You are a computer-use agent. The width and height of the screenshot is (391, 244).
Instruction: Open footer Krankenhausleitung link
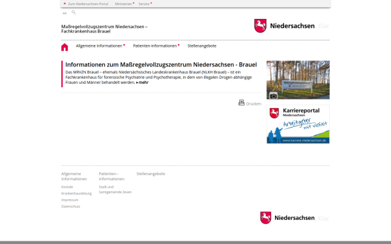pyautogui.click(x=76, y=193)
